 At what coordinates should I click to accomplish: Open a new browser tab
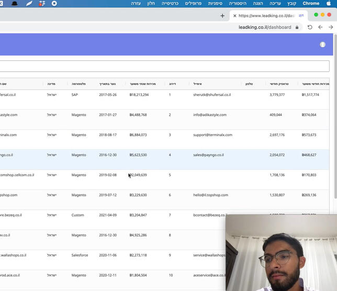click(222, 16)
